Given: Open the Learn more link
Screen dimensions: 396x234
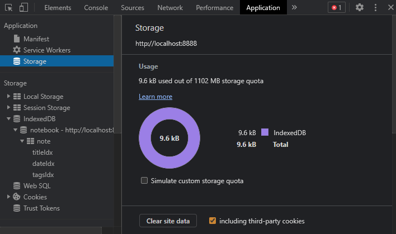Looking at the screenshot, I should point(155,97).
